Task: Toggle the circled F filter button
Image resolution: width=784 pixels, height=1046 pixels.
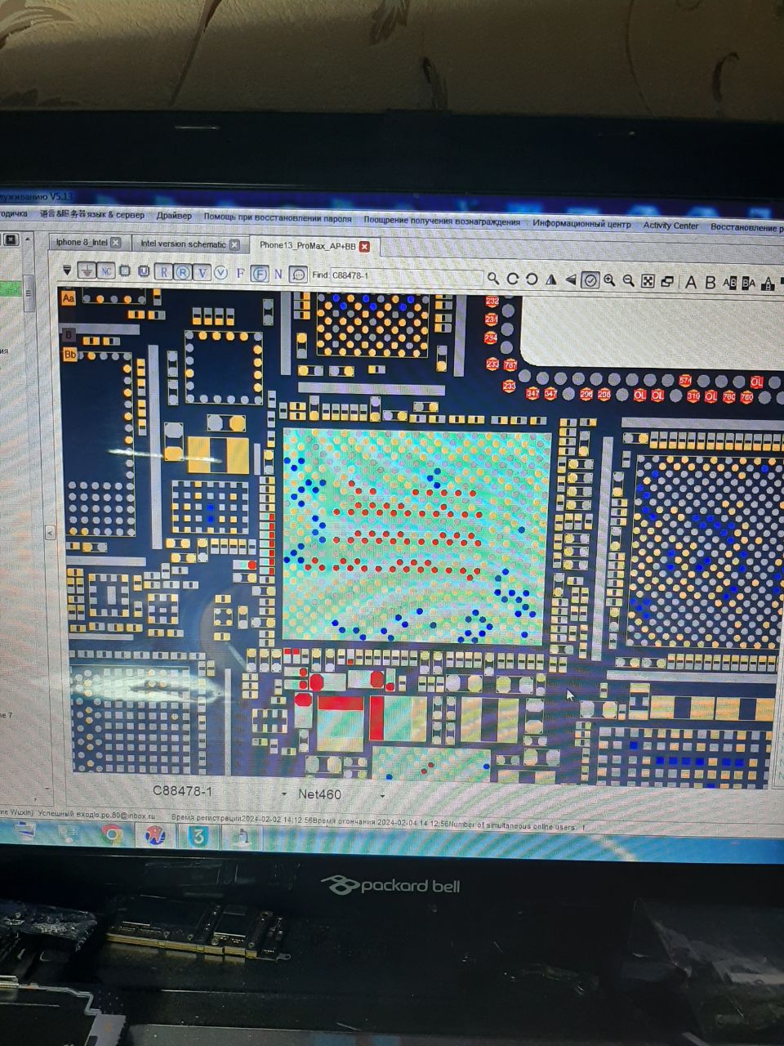Action: pyautogui.click(x=260, y=273)
